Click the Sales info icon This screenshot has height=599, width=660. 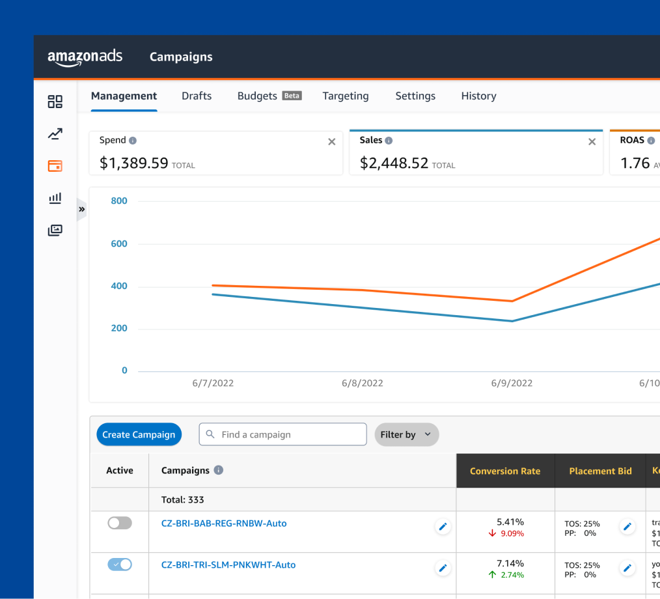point(389,141)
